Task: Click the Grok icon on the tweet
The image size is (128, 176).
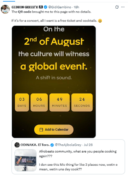Action: click(117, 7)
